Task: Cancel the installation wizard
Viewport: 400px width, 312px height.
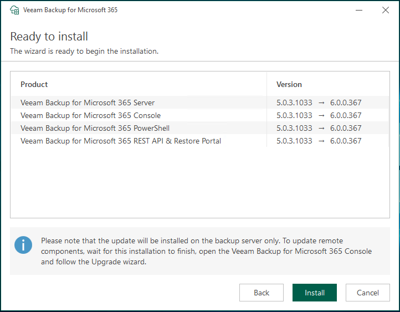Action: (x=368, y=293)
